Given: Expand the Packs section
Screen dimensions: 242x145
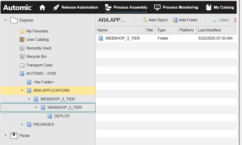Looking at the screenshot, I should tap(5, 135).
